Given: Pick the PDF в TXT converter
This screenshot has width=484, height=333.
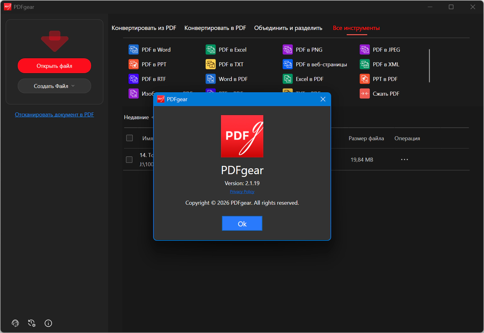Looking at the screenshot, I should pos(224,64).
